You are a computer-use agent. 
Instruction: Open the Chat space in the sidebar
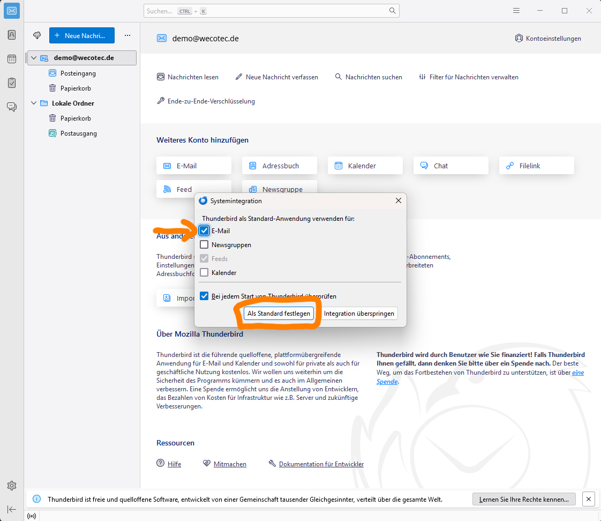[12, 107]
